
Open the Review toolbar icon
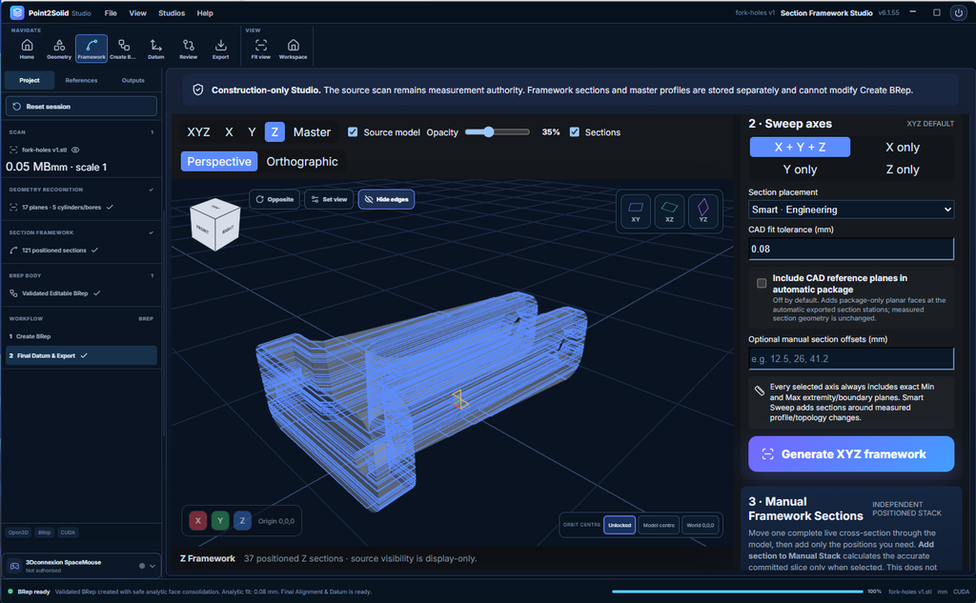(188, 49)
